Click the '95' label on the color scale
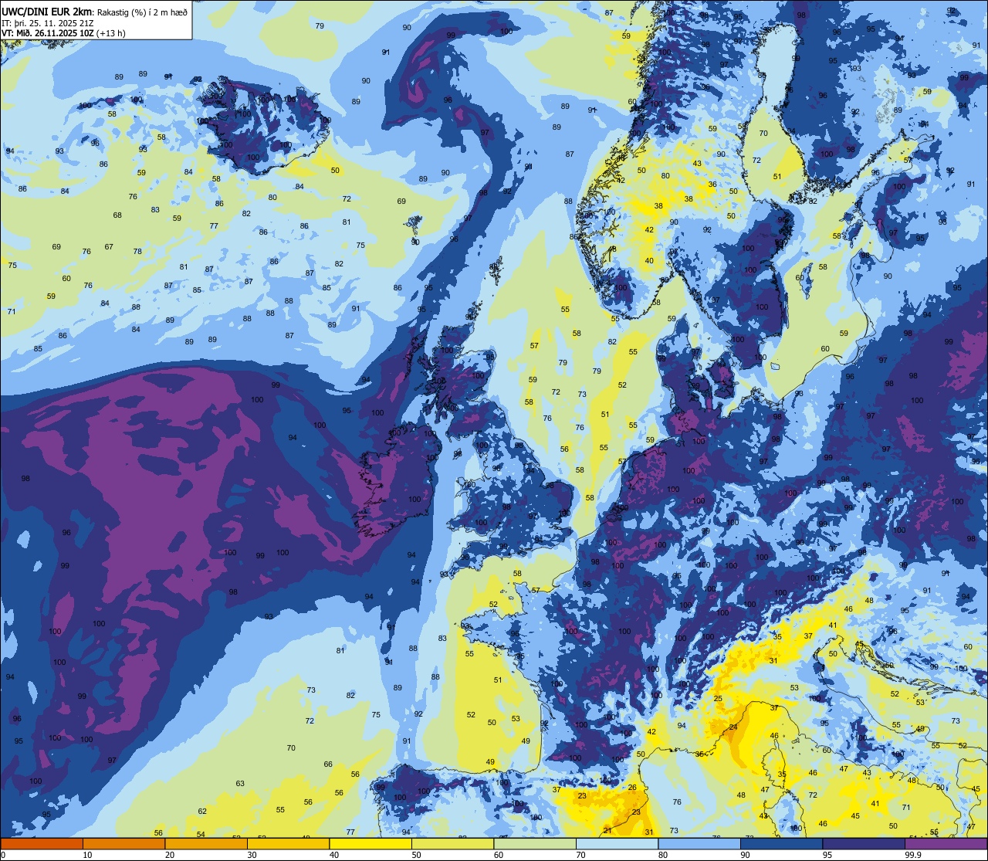This screenshot has height=861, width=988. coord(827,855)
